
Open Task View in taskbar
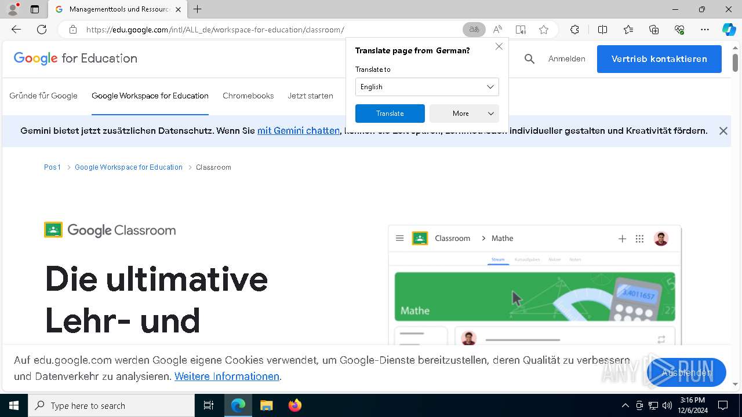click(209, 405)
